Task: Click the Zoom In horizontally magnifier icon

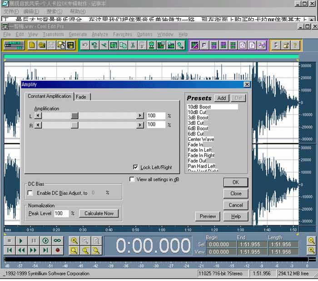Action: (74, 241)
